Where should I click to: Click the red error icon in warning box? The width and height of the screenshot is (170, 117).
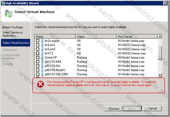(40, 84)
